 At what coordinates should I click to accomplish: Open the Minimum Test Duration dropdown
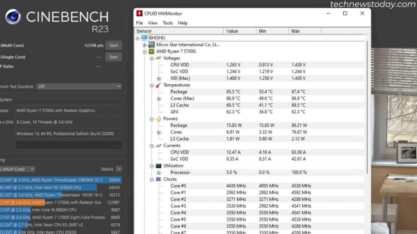79,87
